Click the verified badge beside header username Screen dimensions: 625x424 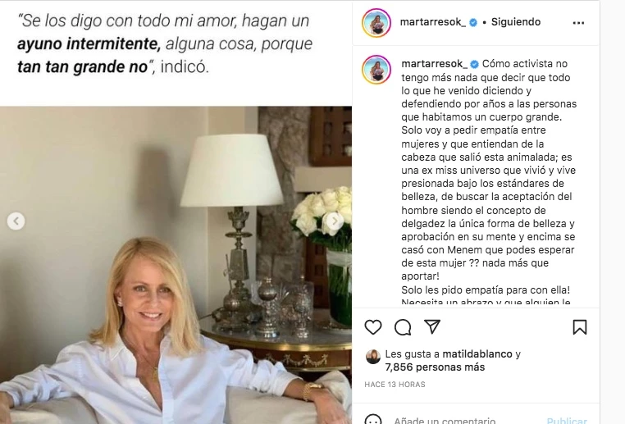pos(473,22)
